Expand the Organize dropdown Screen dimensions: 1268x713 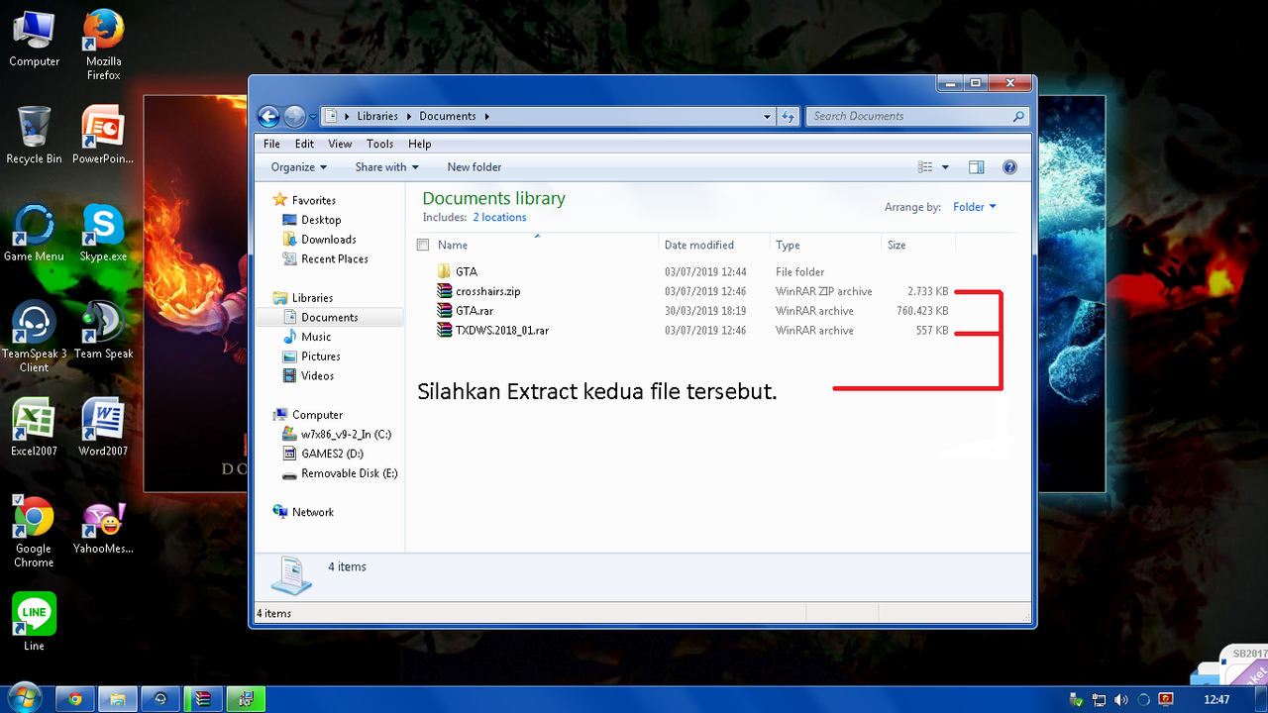coord(299,167)
